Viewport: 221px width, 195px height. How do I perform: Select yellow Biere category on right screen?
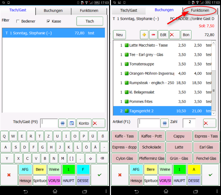151,169
